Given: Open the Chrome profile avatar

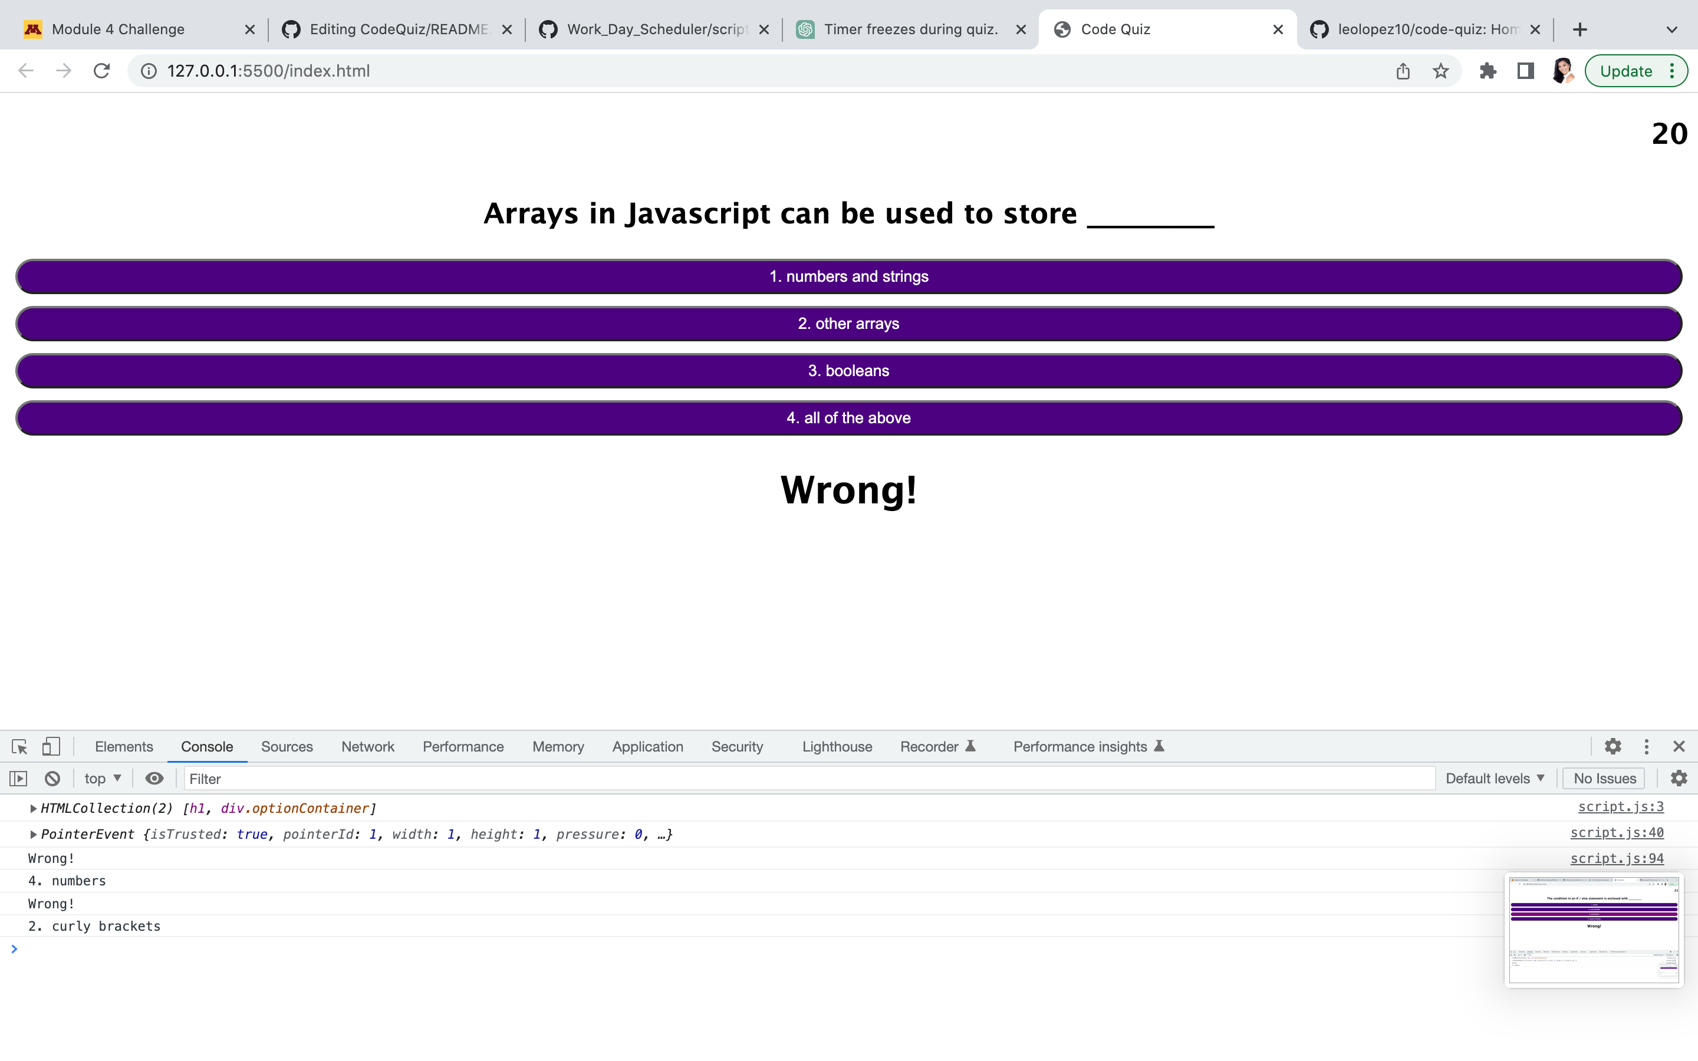Looking at the screenshot, I should pyautogui.click(x=1564, y=71).
